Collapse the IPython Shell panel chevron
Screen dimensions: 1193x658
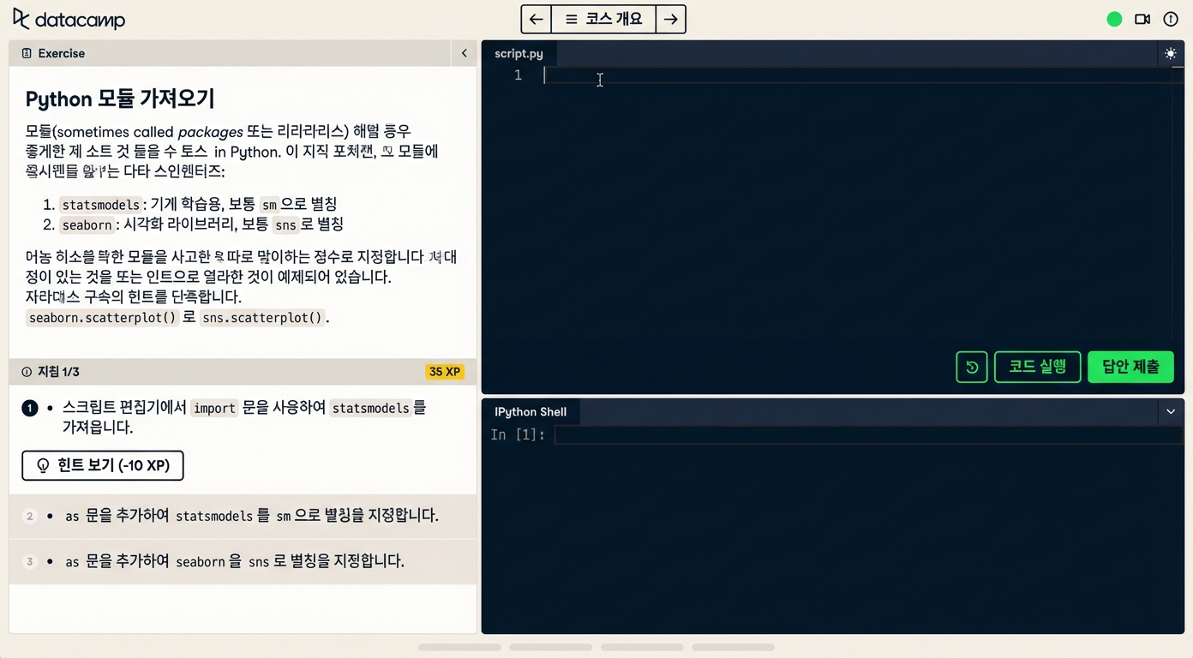coord(1171,411)
